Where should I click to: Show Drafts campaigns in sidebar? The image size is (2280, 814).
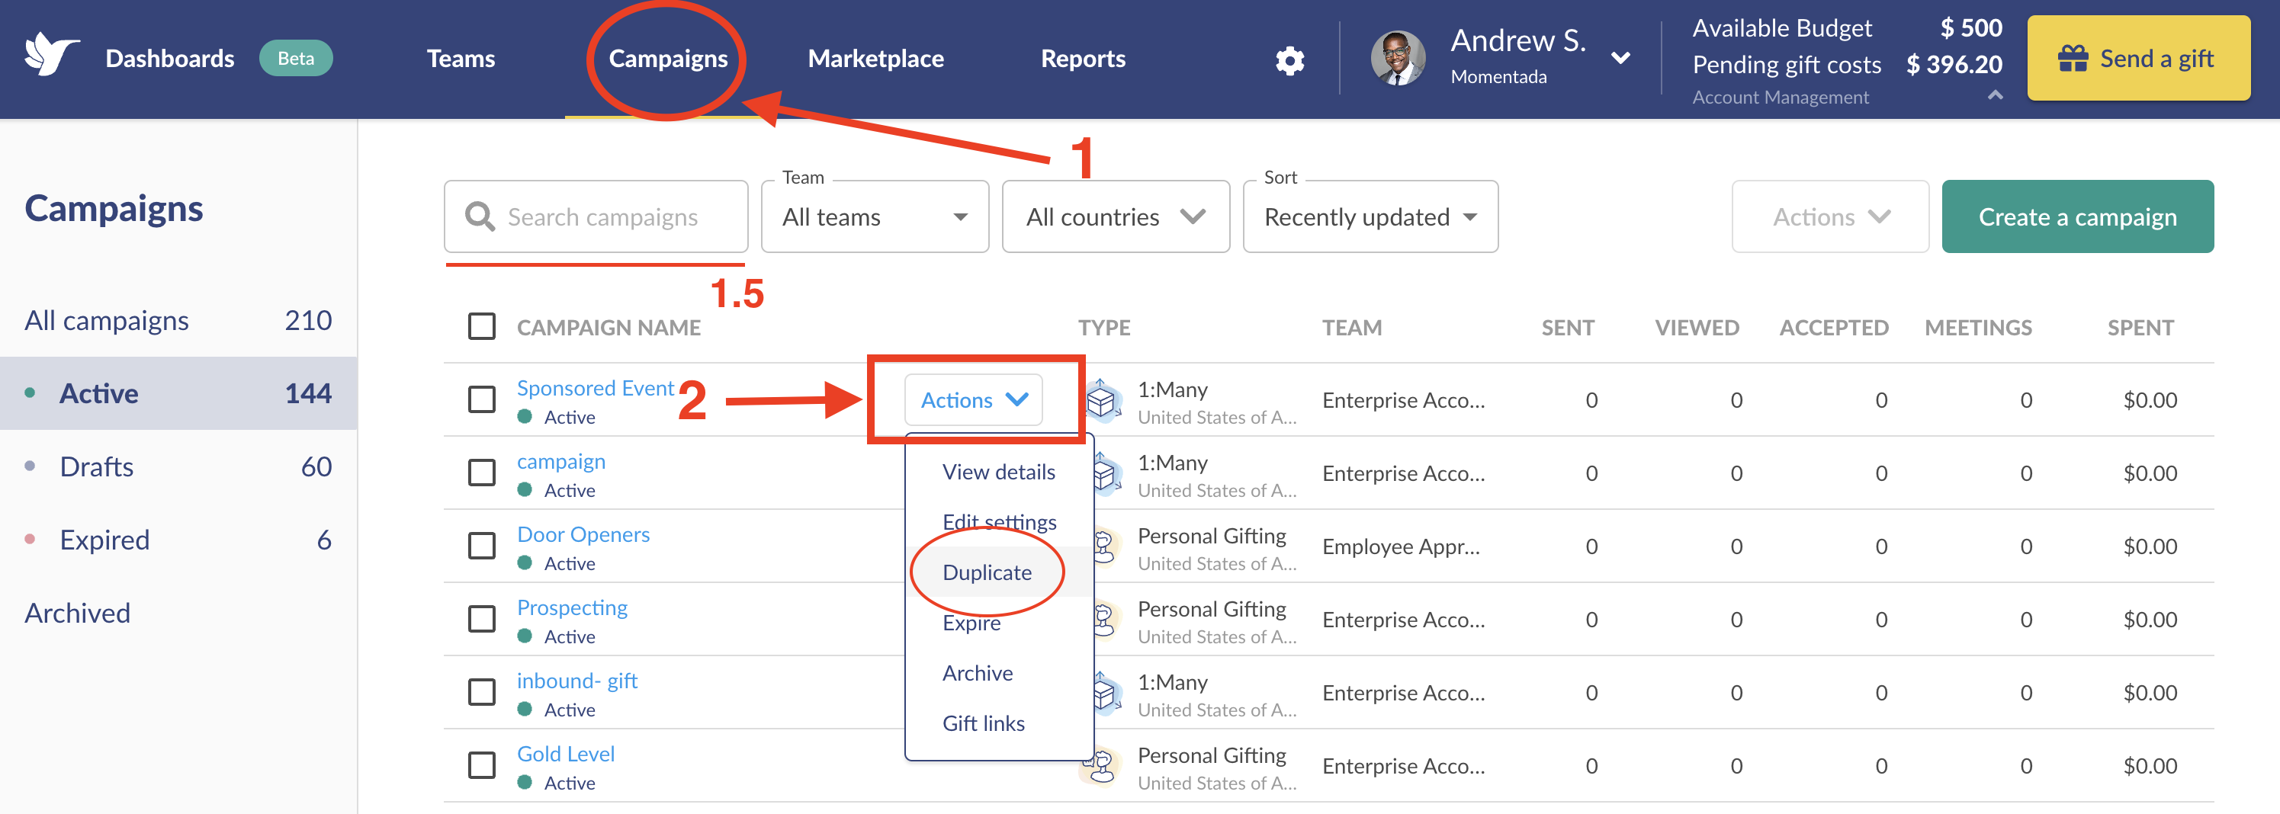point(178,466)
